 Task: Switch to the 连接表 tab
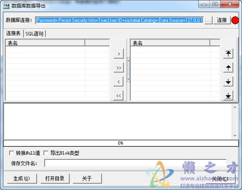coord(13,33)
